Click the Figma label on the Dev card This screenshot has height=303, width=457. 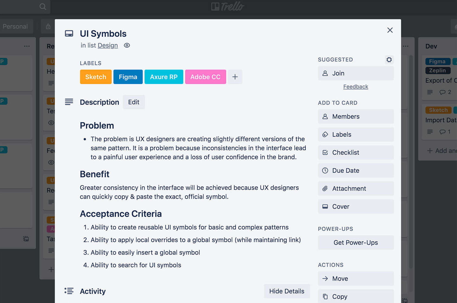(438, 61)
